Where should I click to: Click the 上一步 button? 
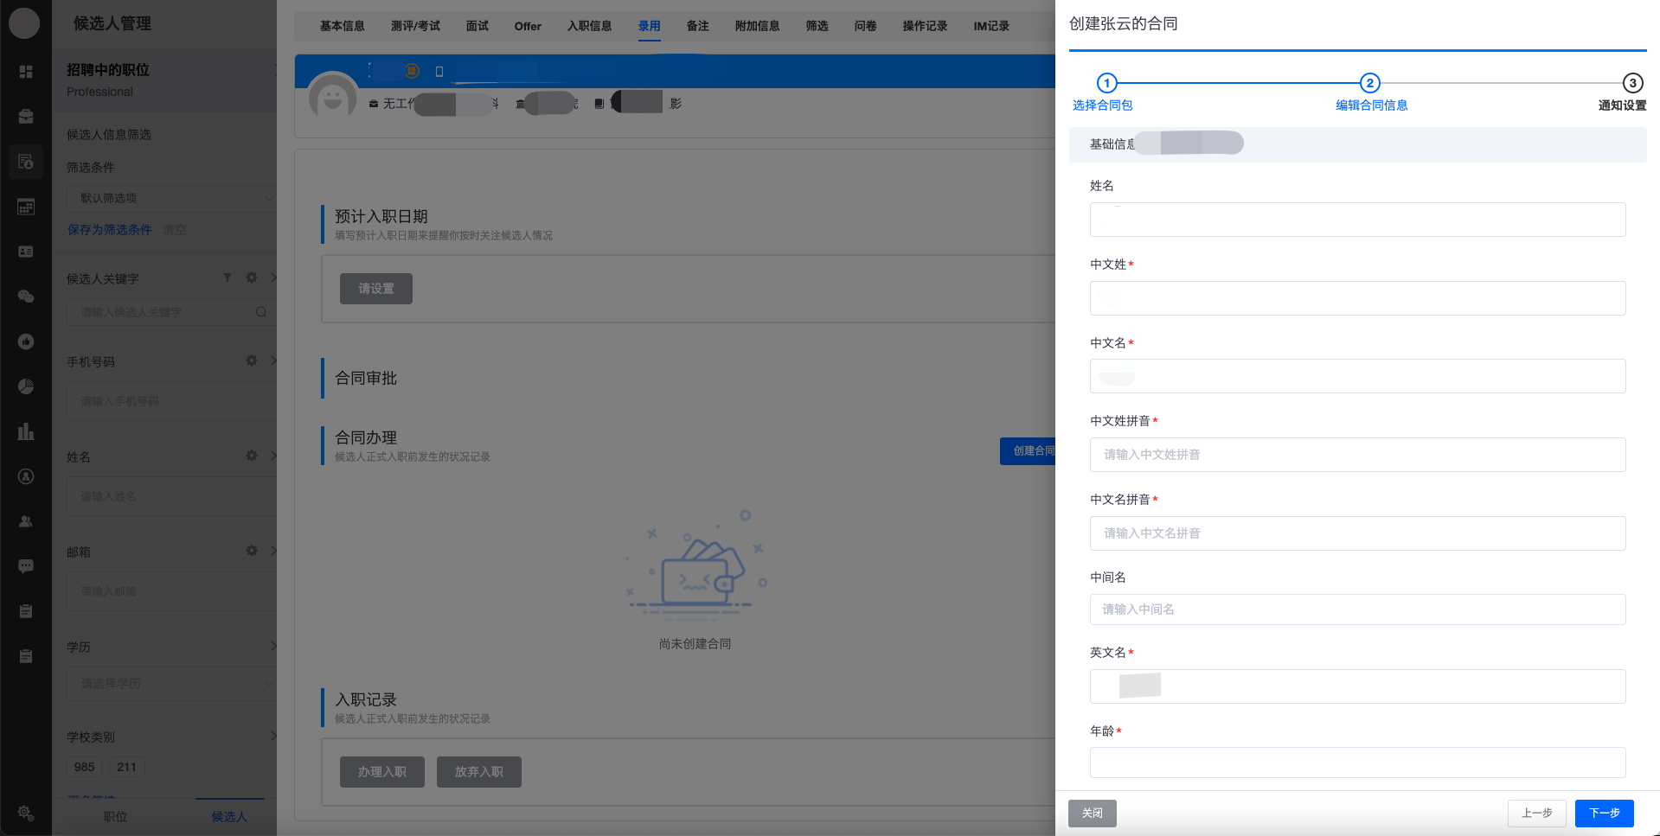1537,814
